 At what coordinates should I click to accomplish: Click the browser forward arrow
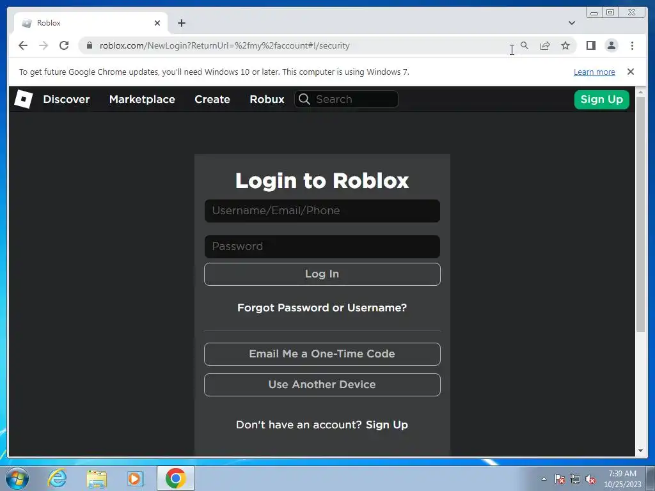(x=43, y=45)
